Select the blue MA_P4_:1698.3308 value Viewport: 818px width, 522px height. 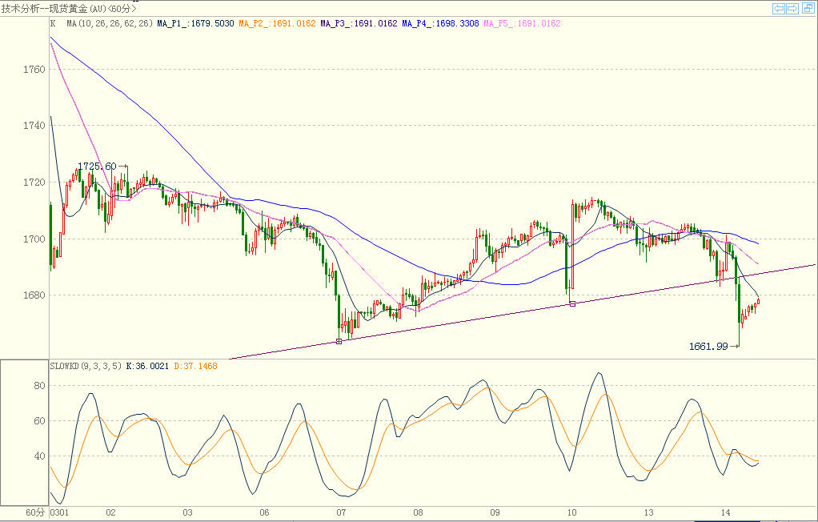tap(440, 23)
